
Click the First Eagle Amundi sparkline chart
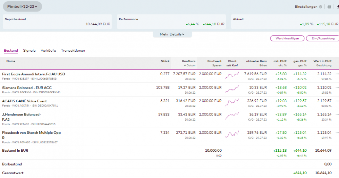coord(232,74)
